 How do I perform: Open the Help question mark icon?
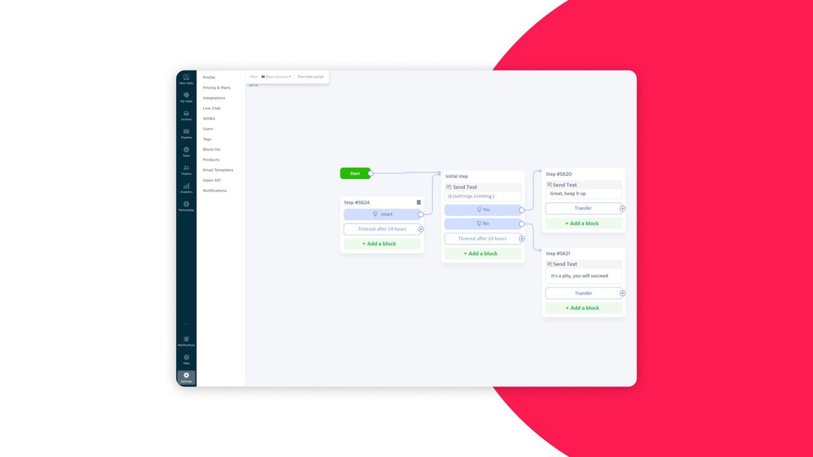click(186, 357)
